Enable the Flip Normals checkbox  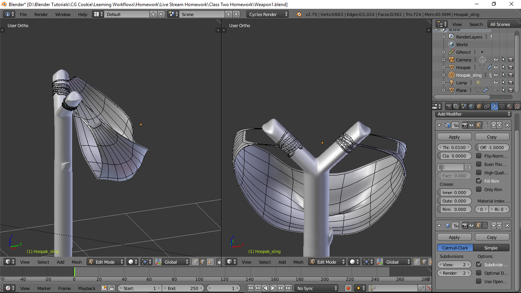pos(479,156)
